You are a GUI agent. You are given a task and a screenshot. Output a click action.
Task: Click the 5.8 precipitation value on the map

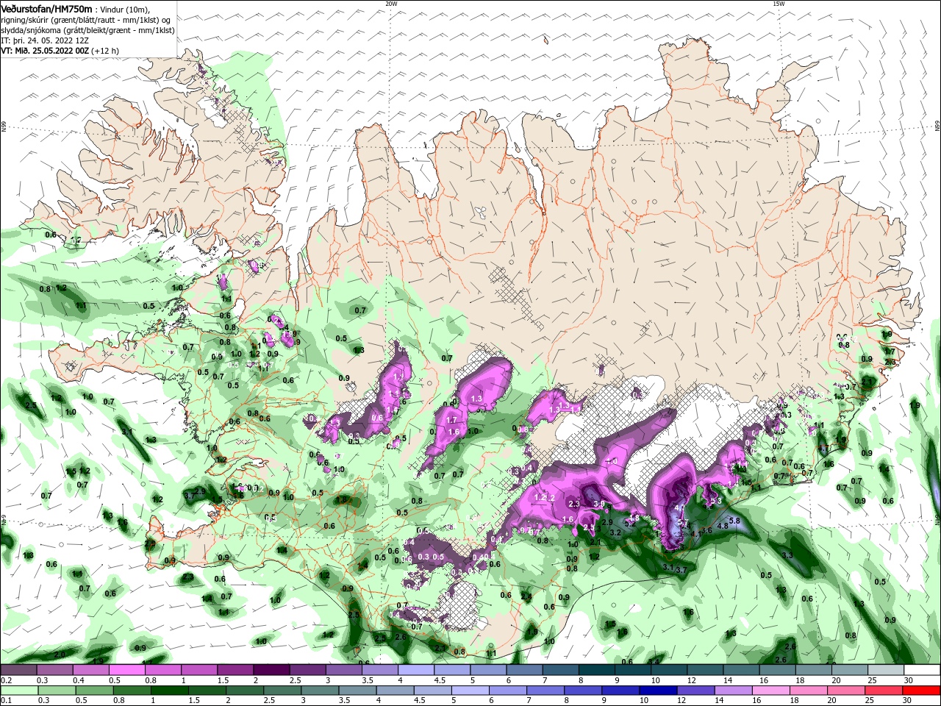point(734,520)
